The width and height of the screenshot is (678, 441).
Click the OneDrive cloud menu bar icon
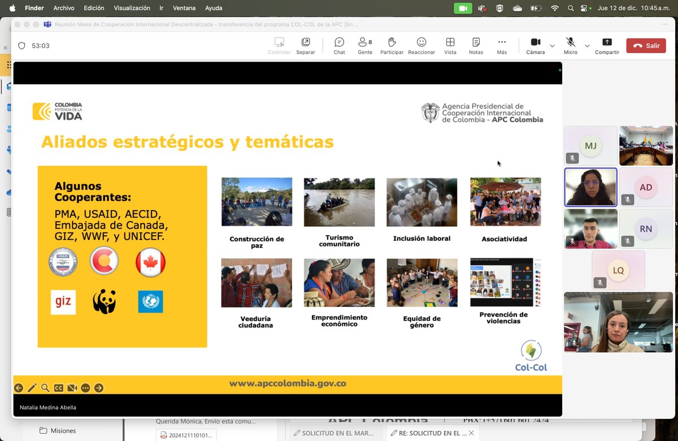pos(518,8)
